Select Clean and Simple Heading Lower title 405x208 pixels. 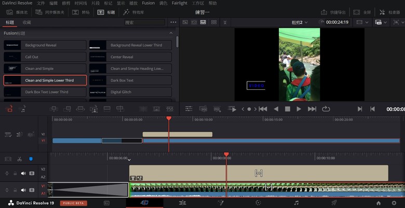[130, 68]
